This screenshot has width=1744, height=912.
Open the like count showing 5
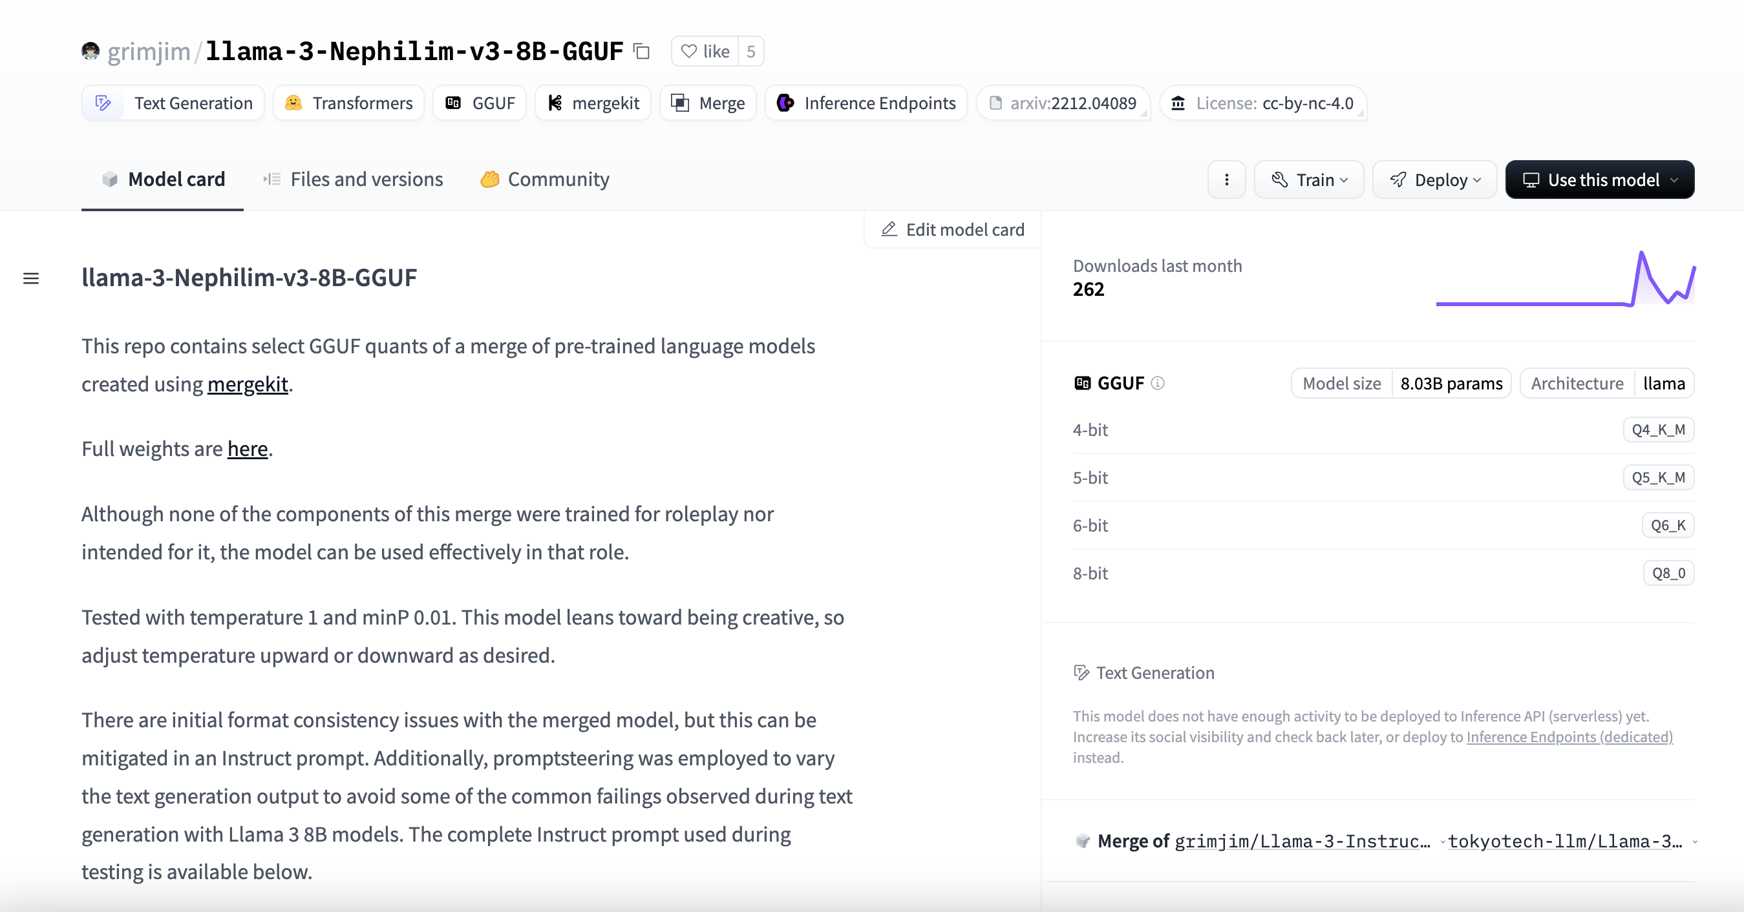click(751, 52)
